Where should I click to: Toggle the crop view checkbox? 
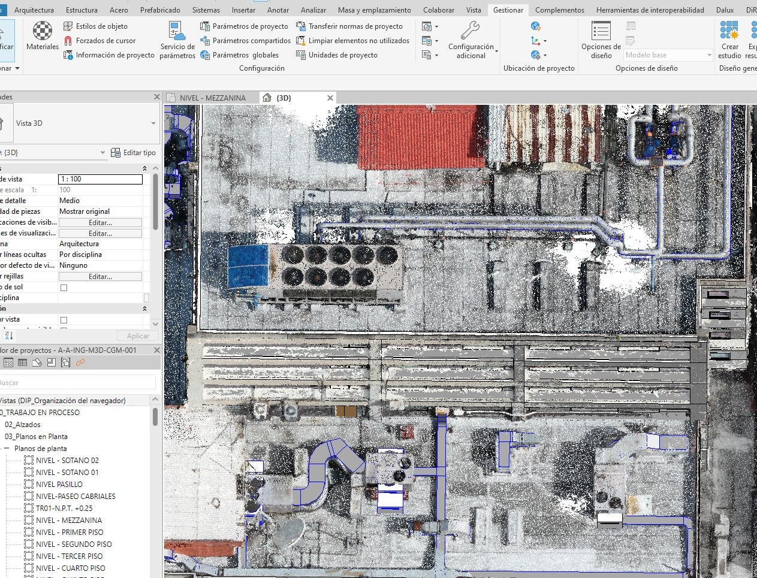tap(64, 320)
